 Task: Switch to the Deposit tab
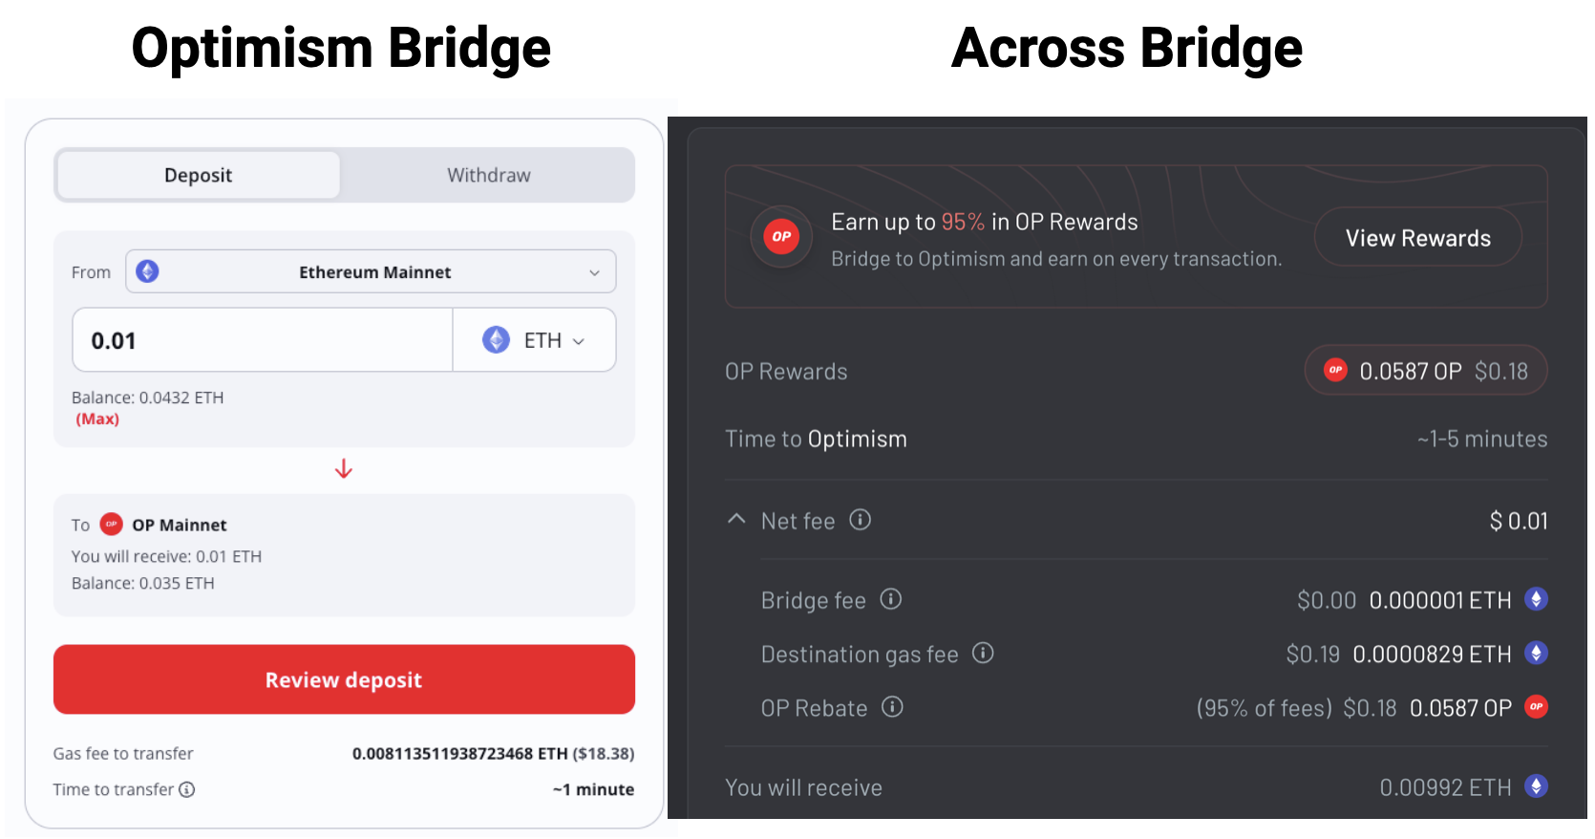(x=198, y=175)
